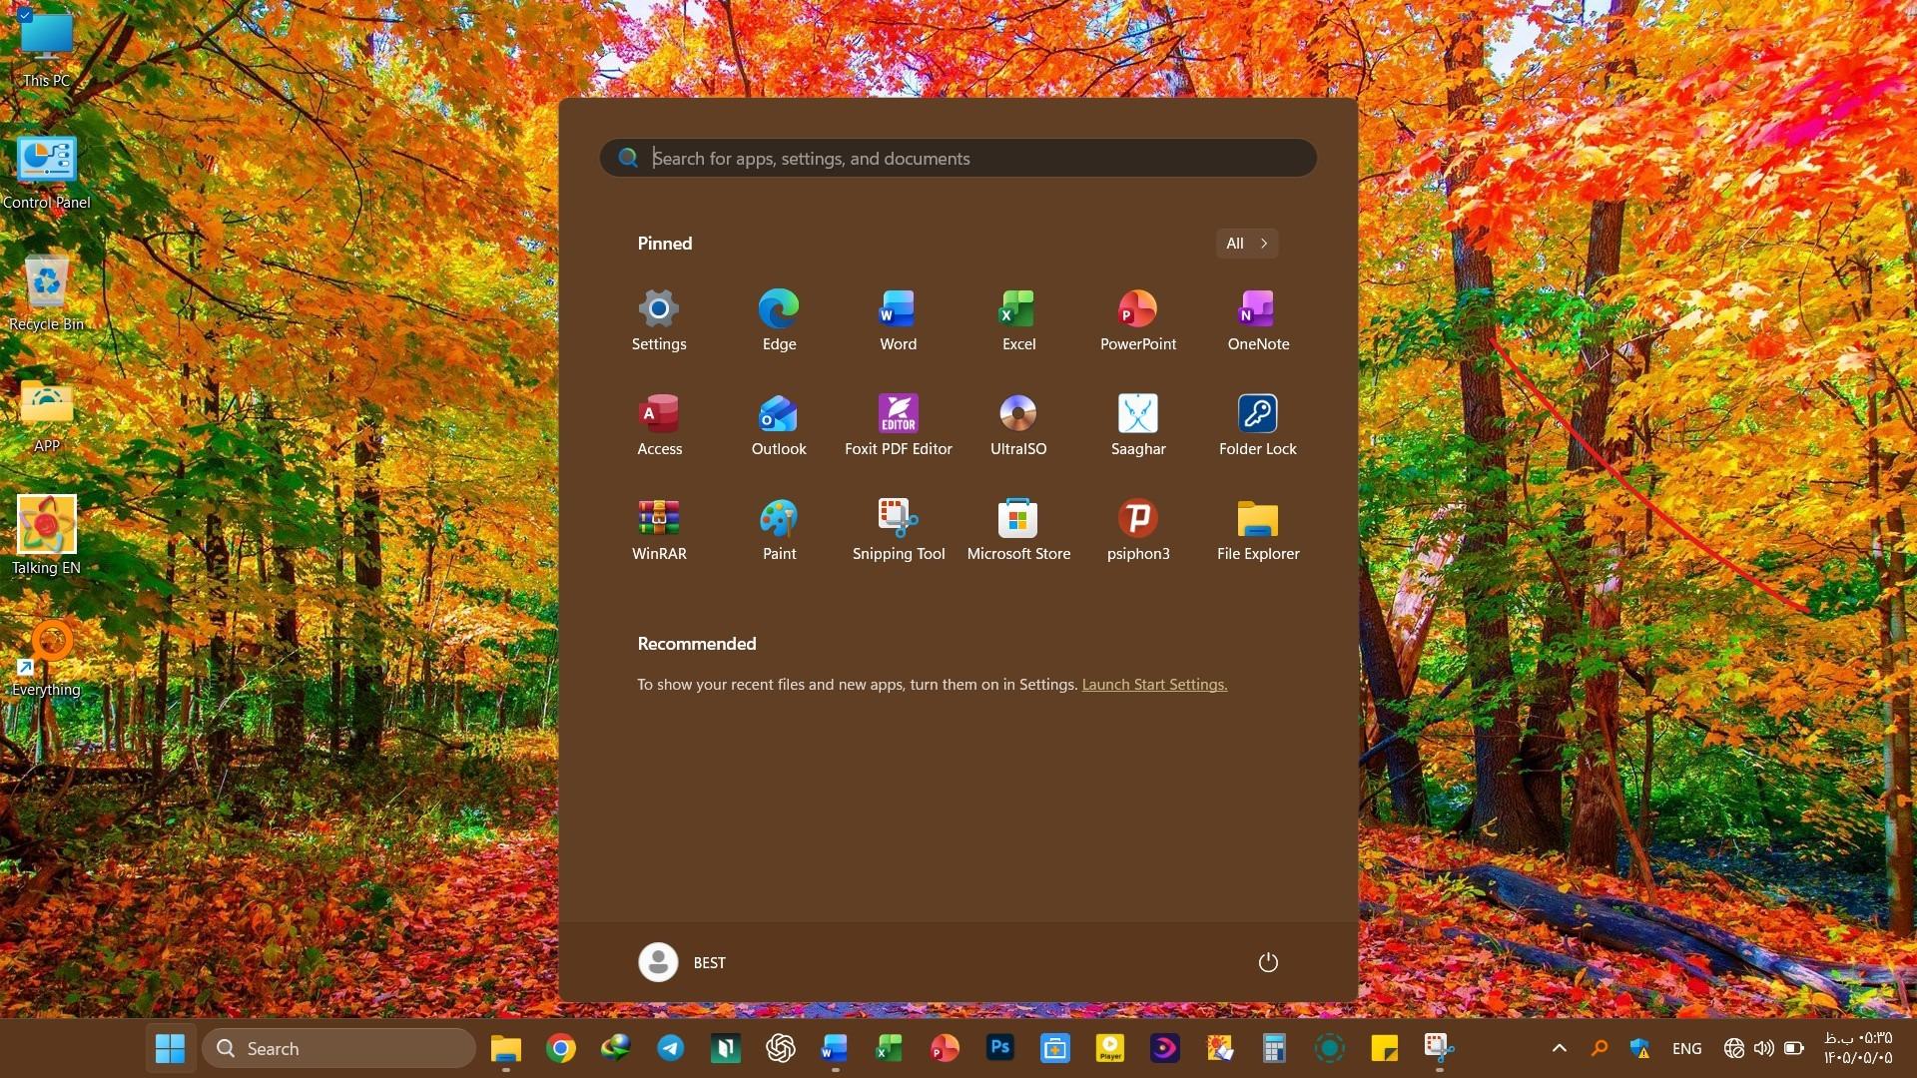Launch Photoshop from the taskbar

pos(1000,1048)
